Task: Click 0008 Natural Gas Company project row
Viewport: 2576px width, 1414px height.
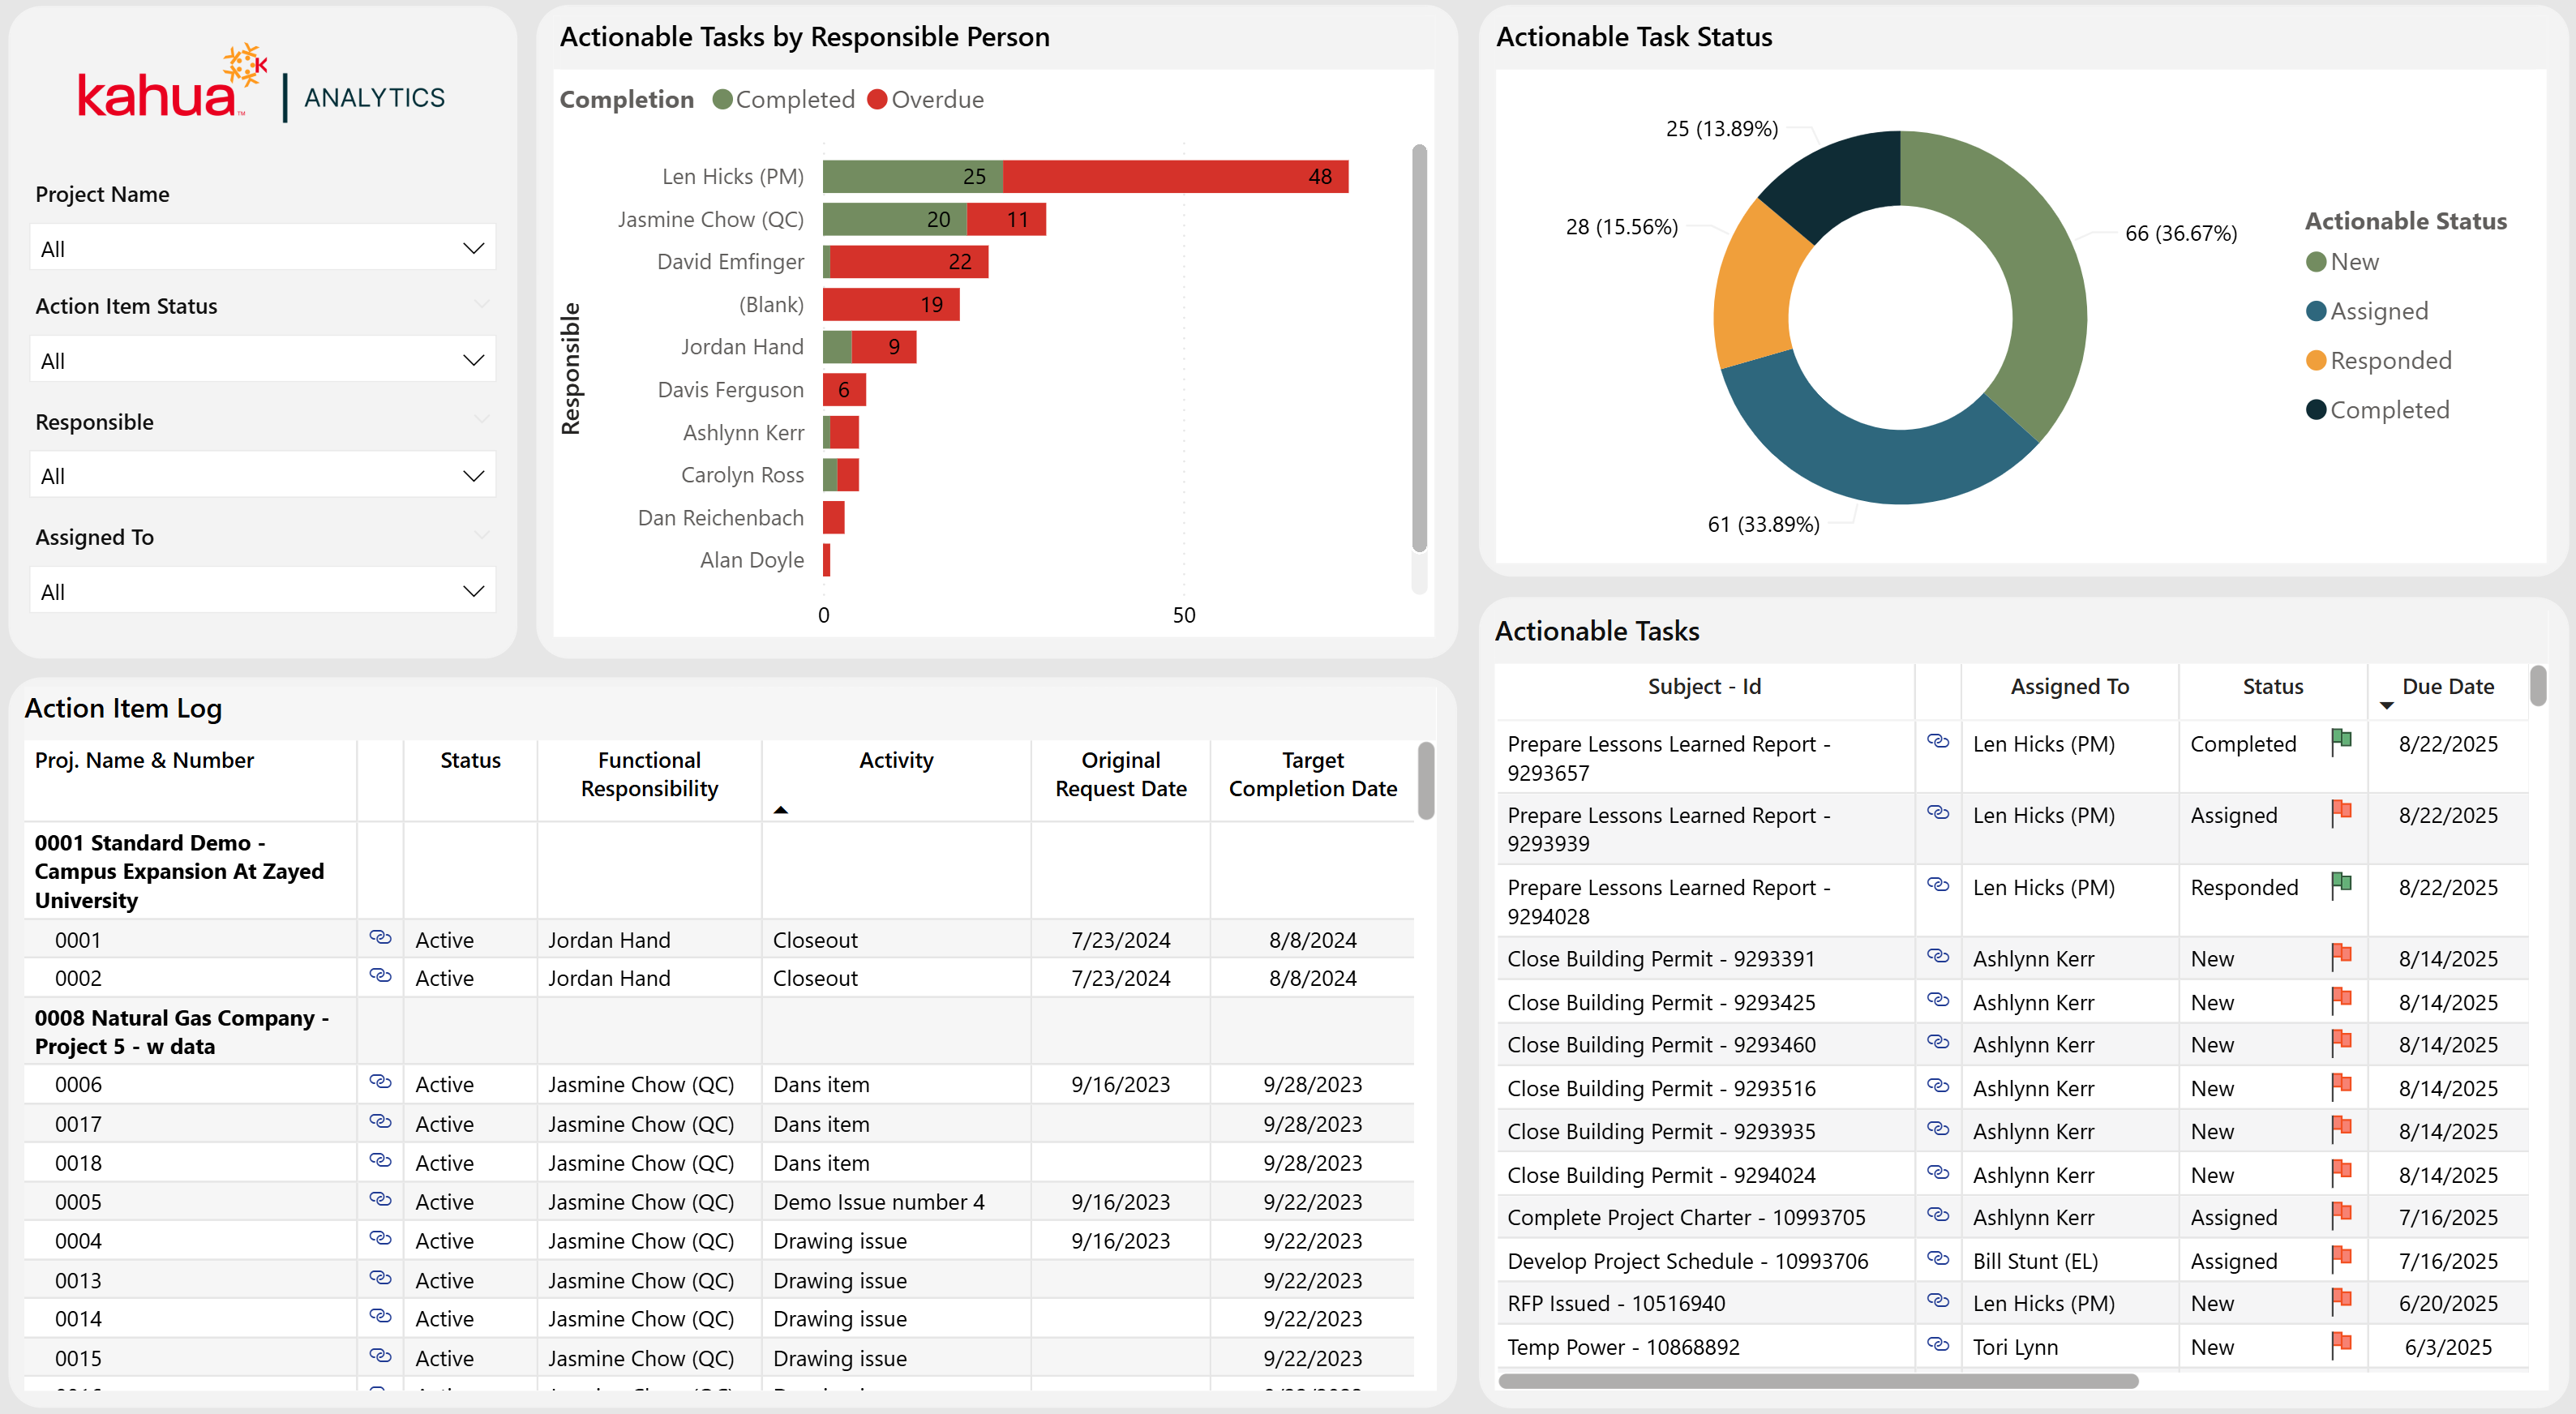Action: coord(182,1032)
